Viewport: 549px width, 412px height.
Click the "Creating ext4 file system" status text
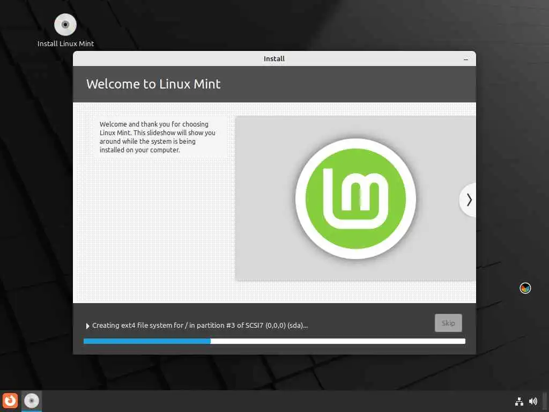pos(200,326)
